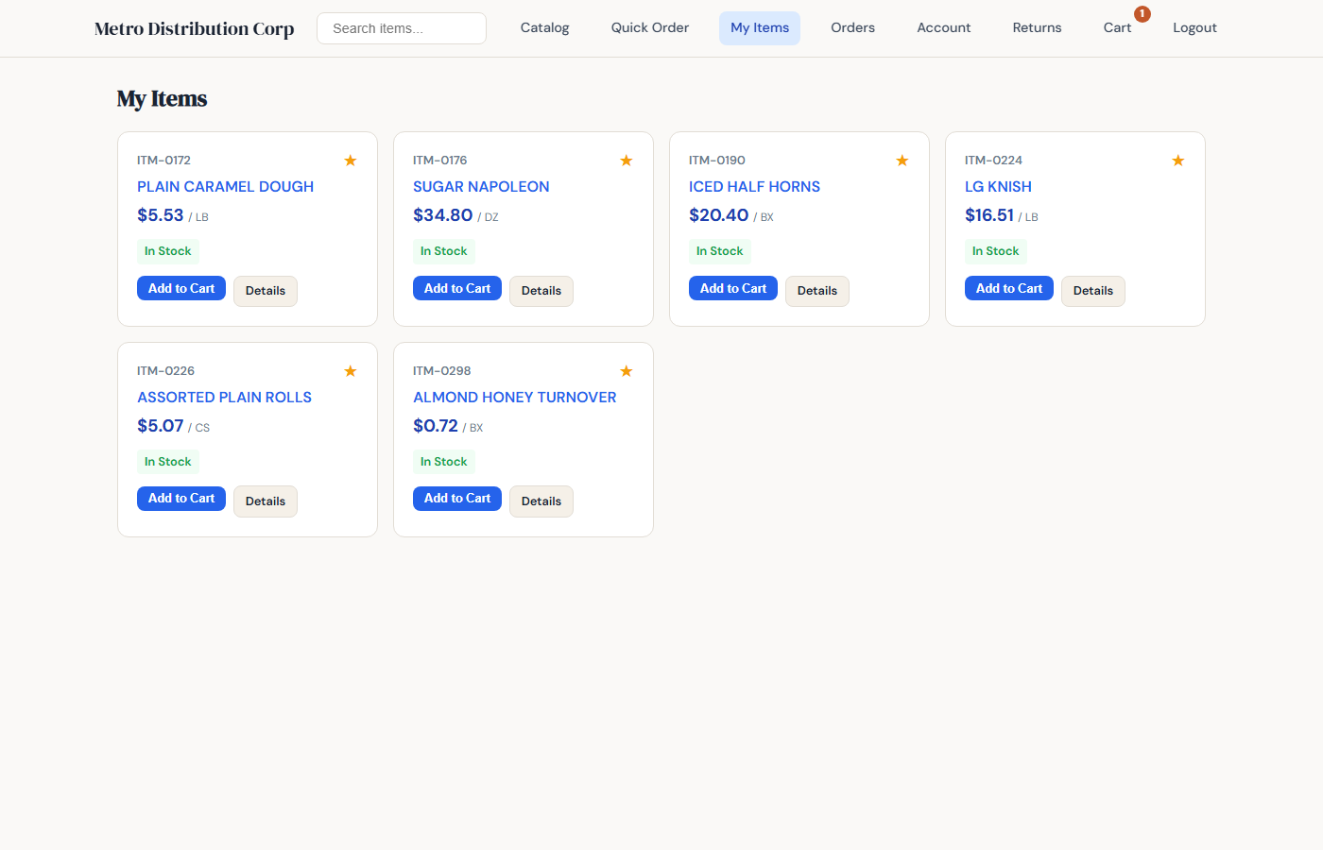Click the Search items input field

point(401,28)
